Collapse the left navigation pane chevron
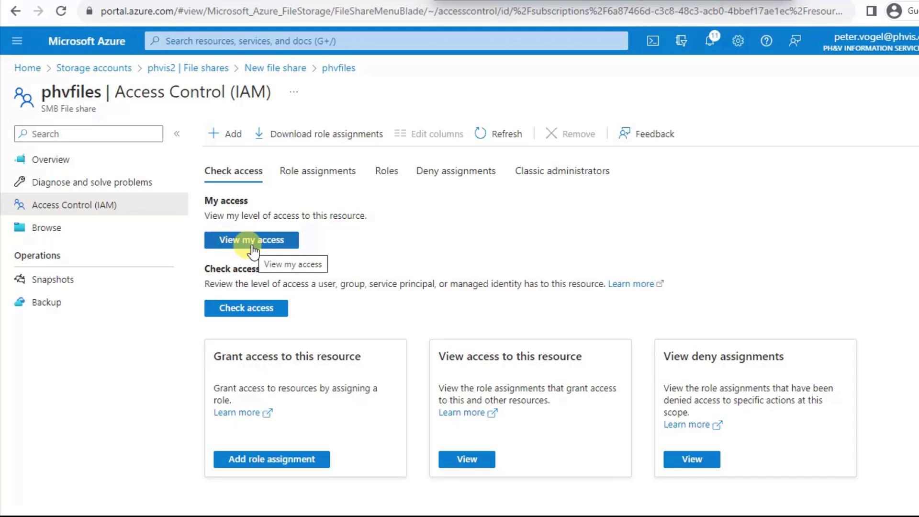Viewport: 919px width, 517px height. pos(177,134)
